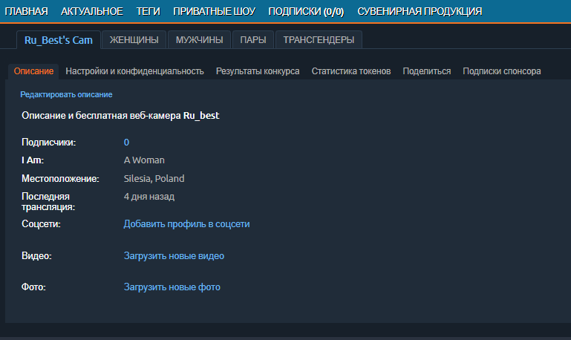Screen dimensions: 571x340
Task: Open the Подписки спонсора tab
Action: [x=502, y=71]
